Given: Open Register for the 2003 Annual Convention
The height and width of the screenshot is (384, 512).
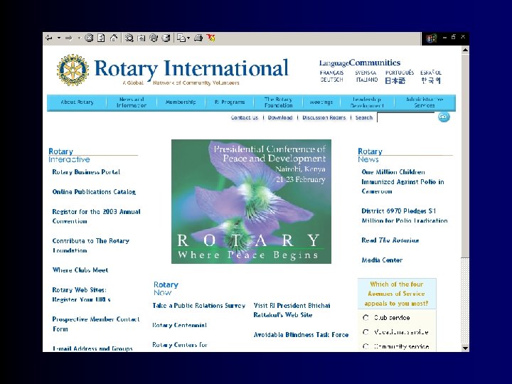Looking at the screenshot, I should pos(96,216).
